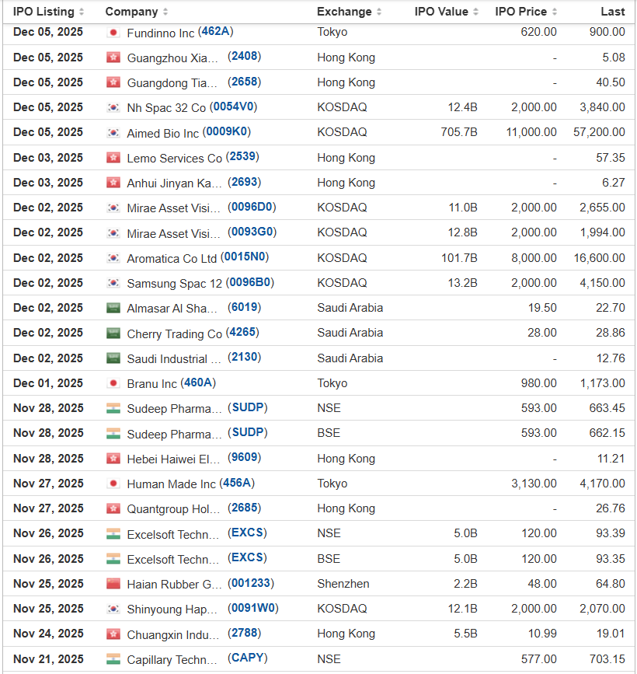Open Aromatica Co Ltd link
The height and width of the screenshot is (674, 637).
[172, 259]
